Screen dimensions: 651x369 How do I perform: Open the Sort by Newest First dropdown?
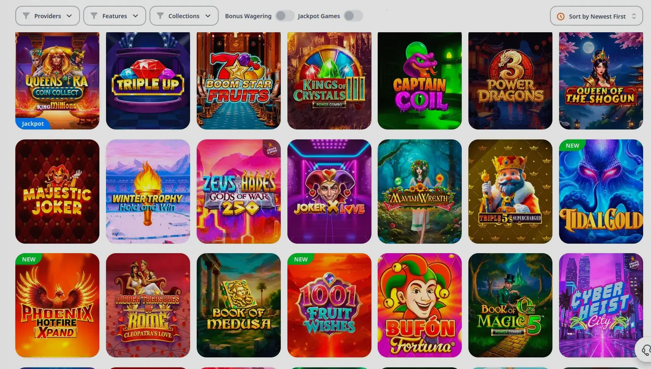pos(596,16)
